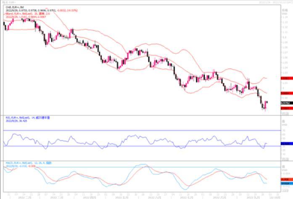Click the lowest red Bollinger value tag

pyautogui.click(x=285, y=108)
